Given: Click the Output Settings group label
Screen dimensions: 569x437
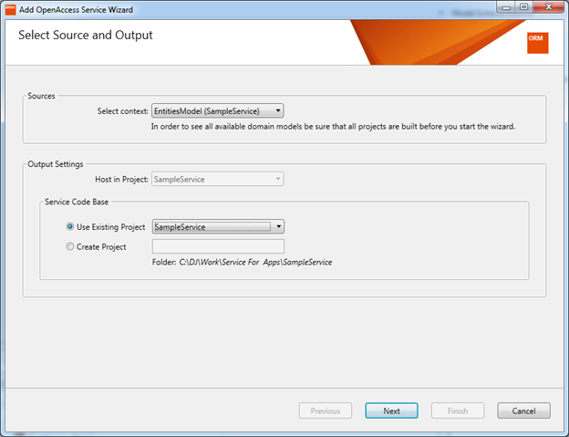Looking at the screenshot, I should 56,164.
